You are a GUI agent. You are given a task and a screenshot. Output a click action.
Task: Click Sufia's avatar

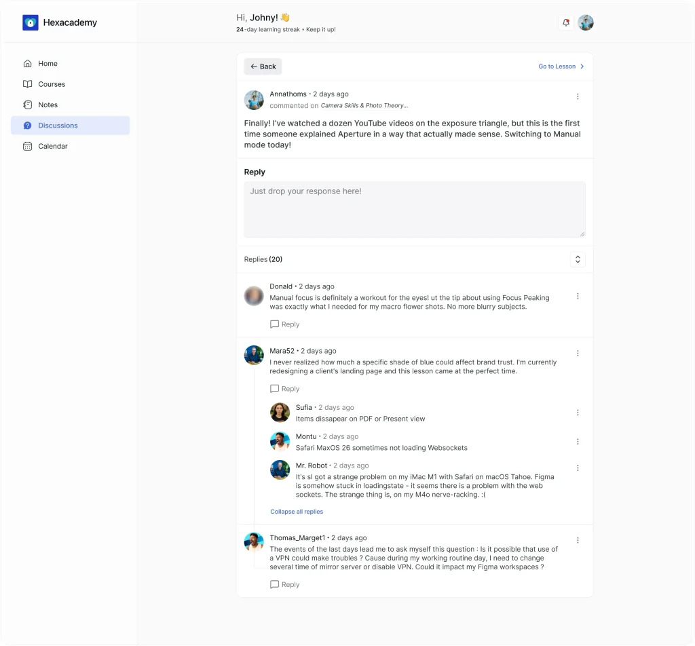(x=280, y=413)
